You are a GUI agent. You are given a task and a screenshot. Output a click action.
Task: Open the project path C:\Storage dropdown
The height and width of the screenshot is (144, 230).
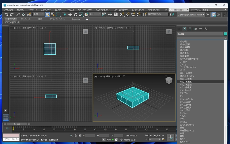click(x=191, y=15)
